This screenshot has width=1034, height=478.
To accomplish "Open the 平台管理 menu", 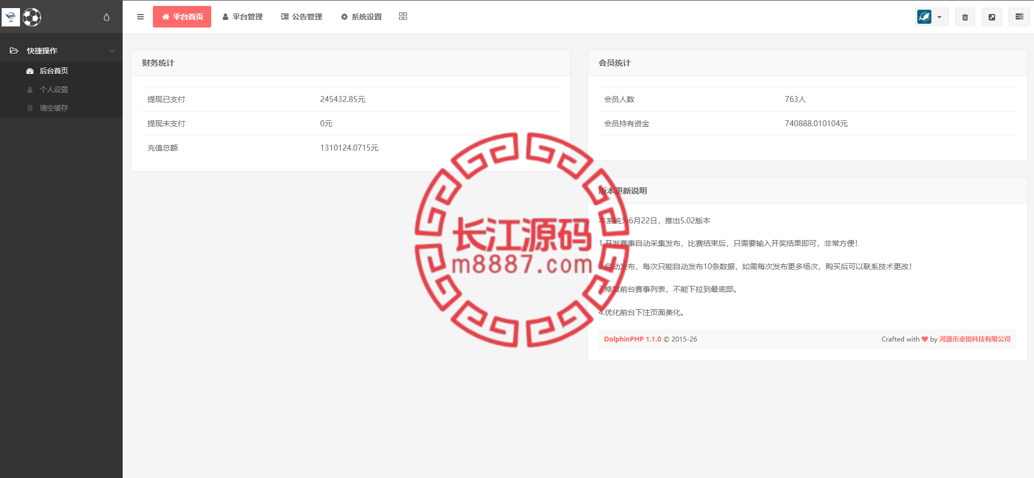I will 243,17.
